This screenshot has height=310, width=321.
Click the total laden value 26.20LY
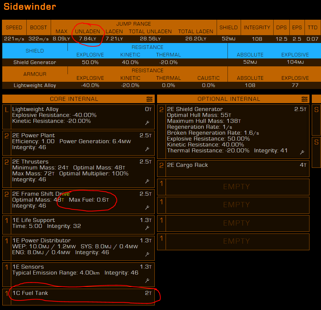[x=196, y=39]
